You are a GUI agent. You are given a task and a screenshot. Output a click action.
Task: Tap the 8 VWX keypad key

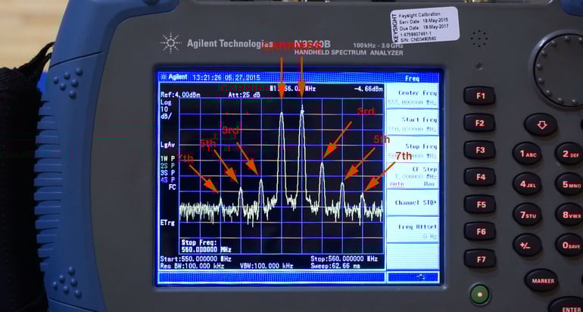coord(570,215)
